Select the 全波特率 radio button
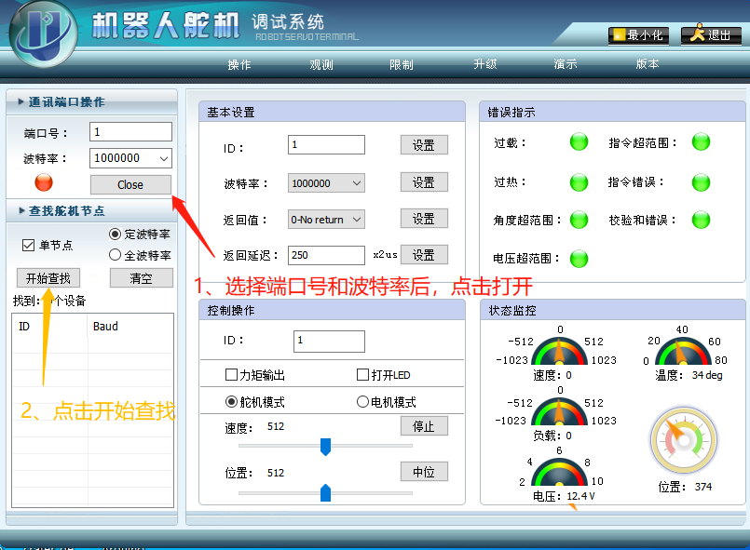This screenshot has height=550, width=750. point(115,255)
